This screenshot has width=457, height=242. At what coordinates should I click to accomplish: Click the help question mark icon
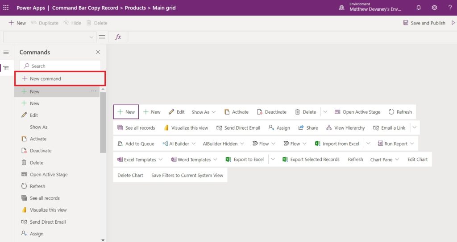[450, 8]
